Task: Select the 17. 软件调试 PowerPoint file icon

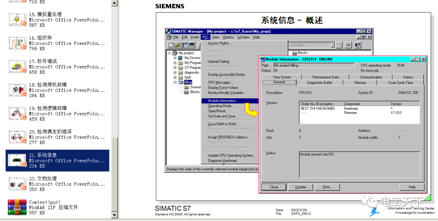Action: (17, 67)
